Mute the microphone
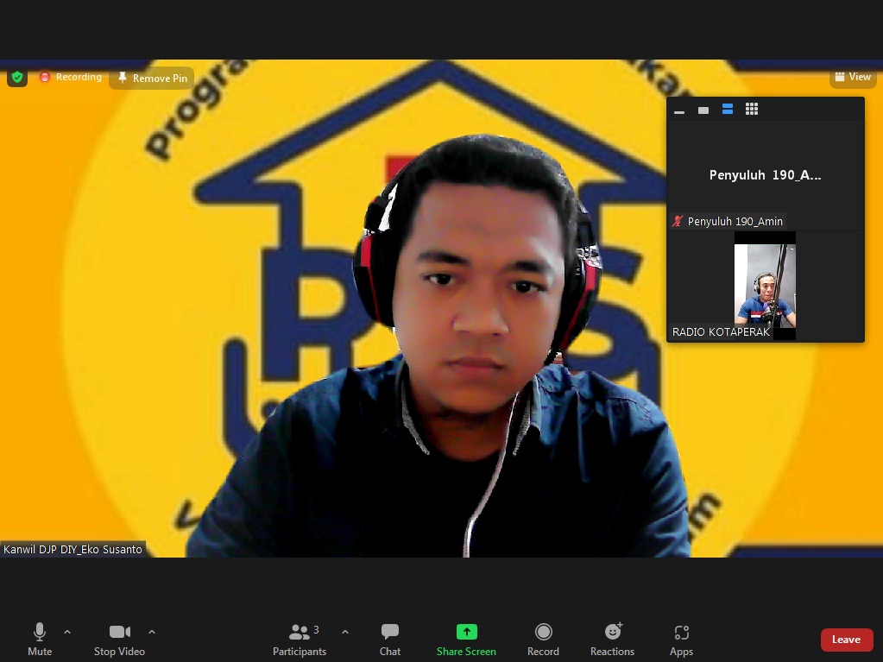The height and width of the screenshot is (662, 883). 40,639
